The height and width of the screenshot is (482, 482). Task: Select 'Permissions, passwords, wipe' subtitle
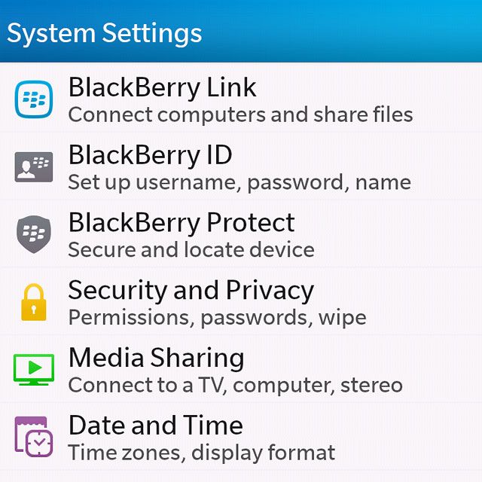click(218, 318)
